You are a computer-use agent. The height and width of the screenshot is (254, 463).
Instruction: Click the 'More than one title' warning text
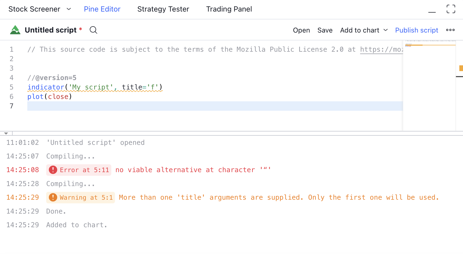(x=279, y=198)
